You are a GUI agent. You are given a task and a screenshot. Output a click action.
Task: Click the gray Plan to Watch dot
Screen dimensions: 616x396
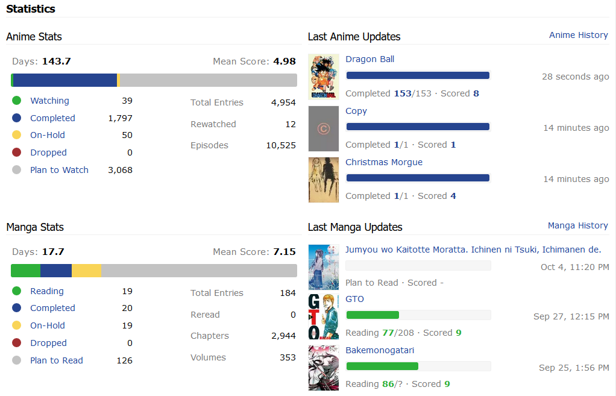tap(16, 170)
